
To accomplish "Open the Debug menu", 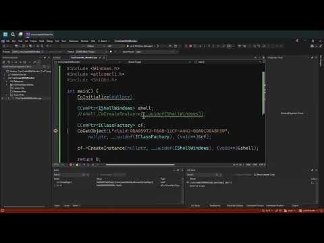I will pyautogui.click(x=49, y=41).
